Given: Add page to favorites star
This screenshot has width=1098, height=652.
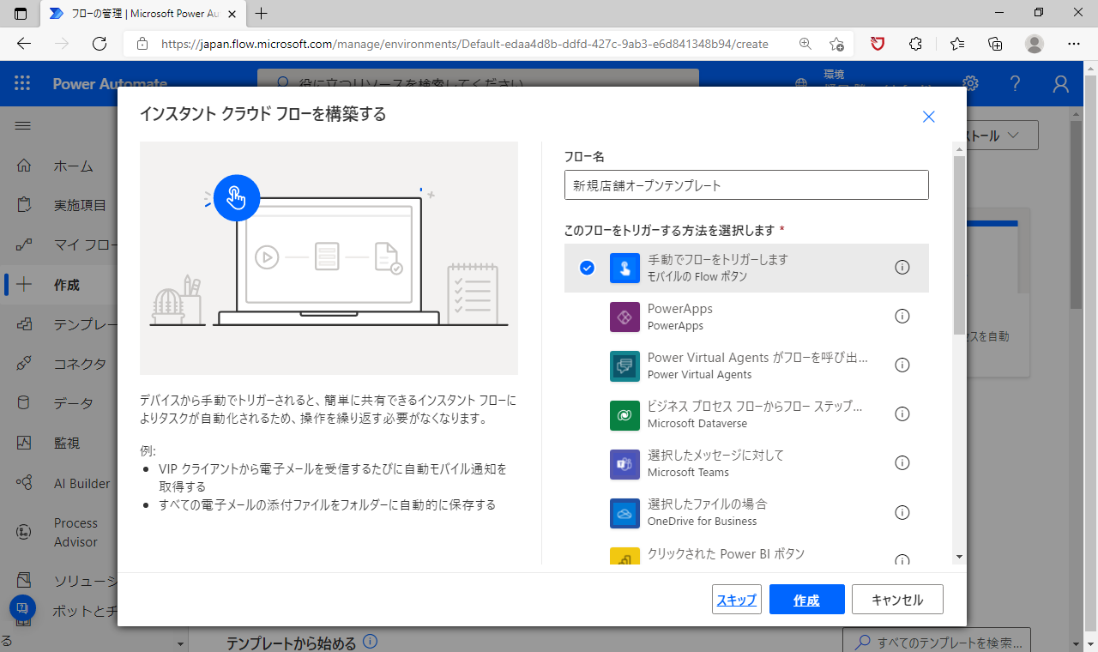Looking at the screenshot, I should pyautogui.click(x=836, y=44).
